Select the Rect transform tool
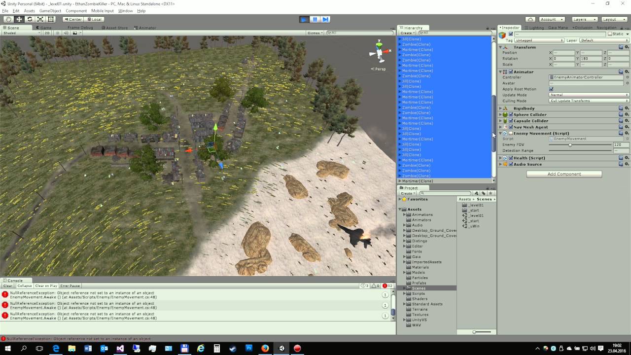Image resolution: width=631 pixels, height=355 pixels. pos(50,19)
